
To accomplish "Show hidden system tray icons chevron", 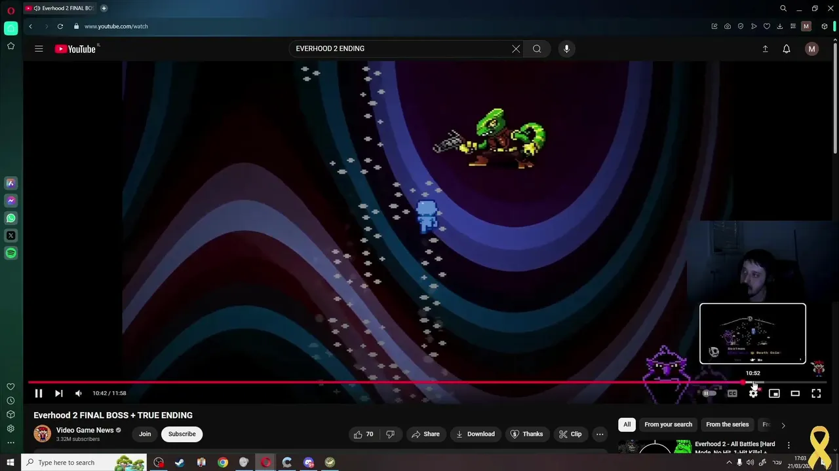I will tap(728, 462).
